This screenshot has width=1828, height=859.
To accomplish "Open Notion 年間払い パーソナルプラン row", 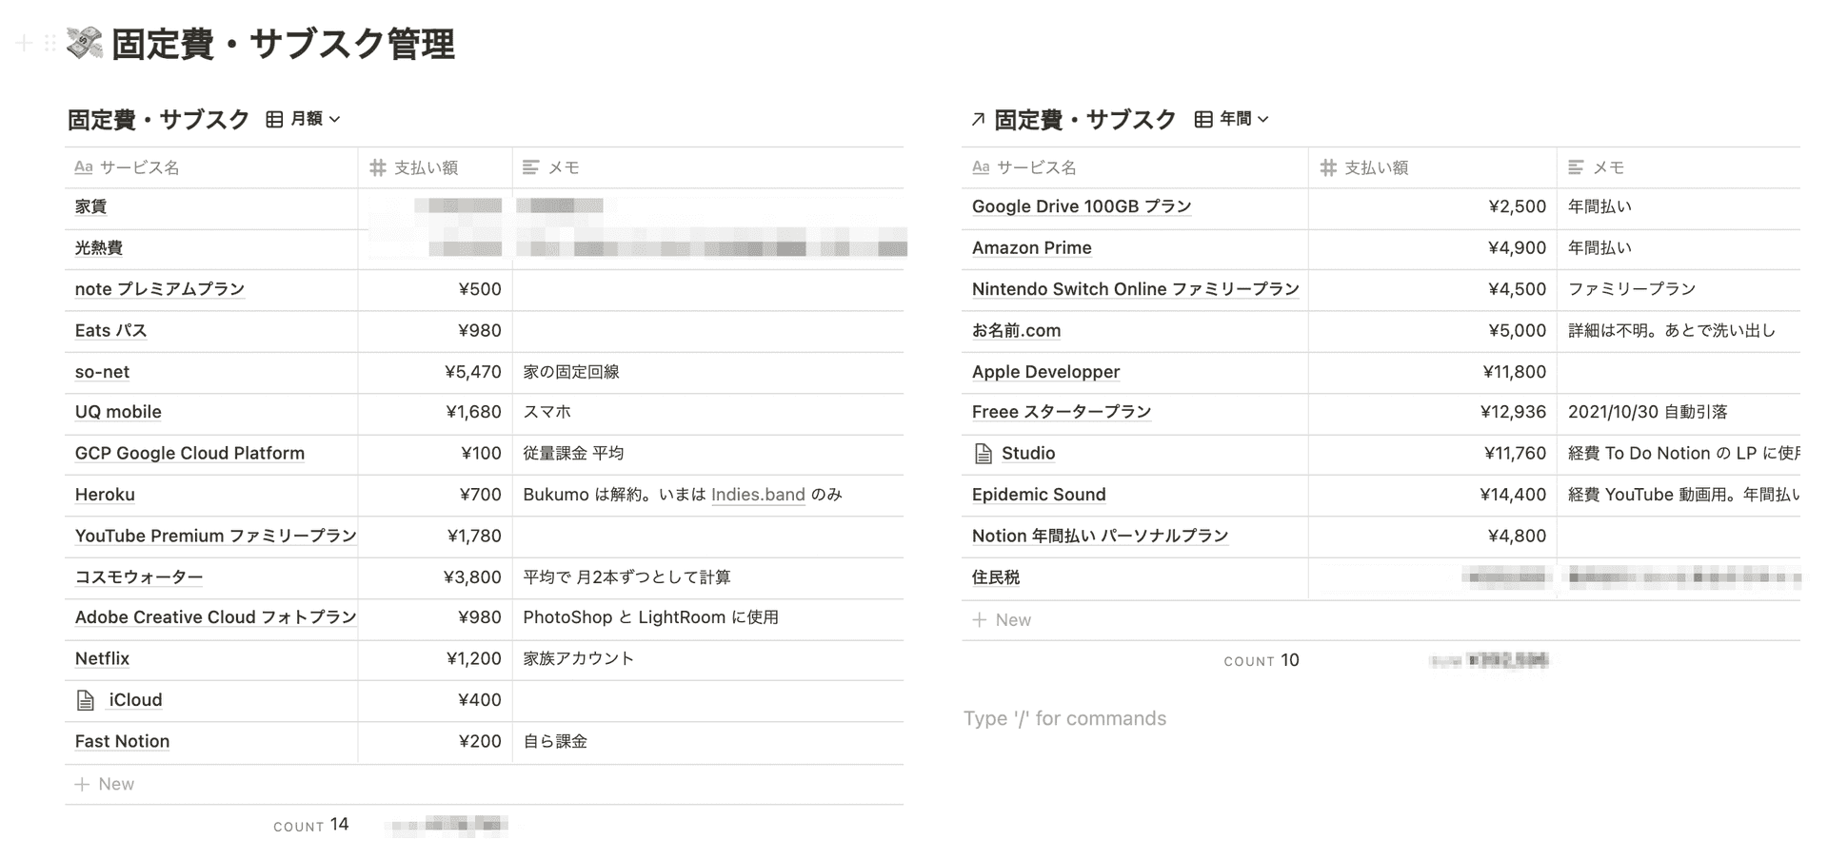I will point(1100,536).
